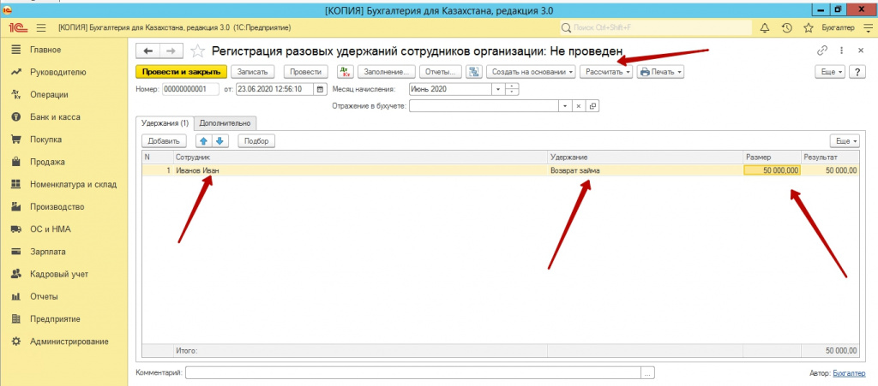
Task: Click the Добавить button
Action: pyautogui.click(x=164, y=141)
